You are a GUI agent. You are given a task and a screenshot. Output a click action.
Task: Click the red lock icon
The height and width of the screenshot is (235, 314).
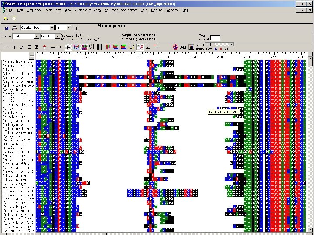(x=44, y=47)
